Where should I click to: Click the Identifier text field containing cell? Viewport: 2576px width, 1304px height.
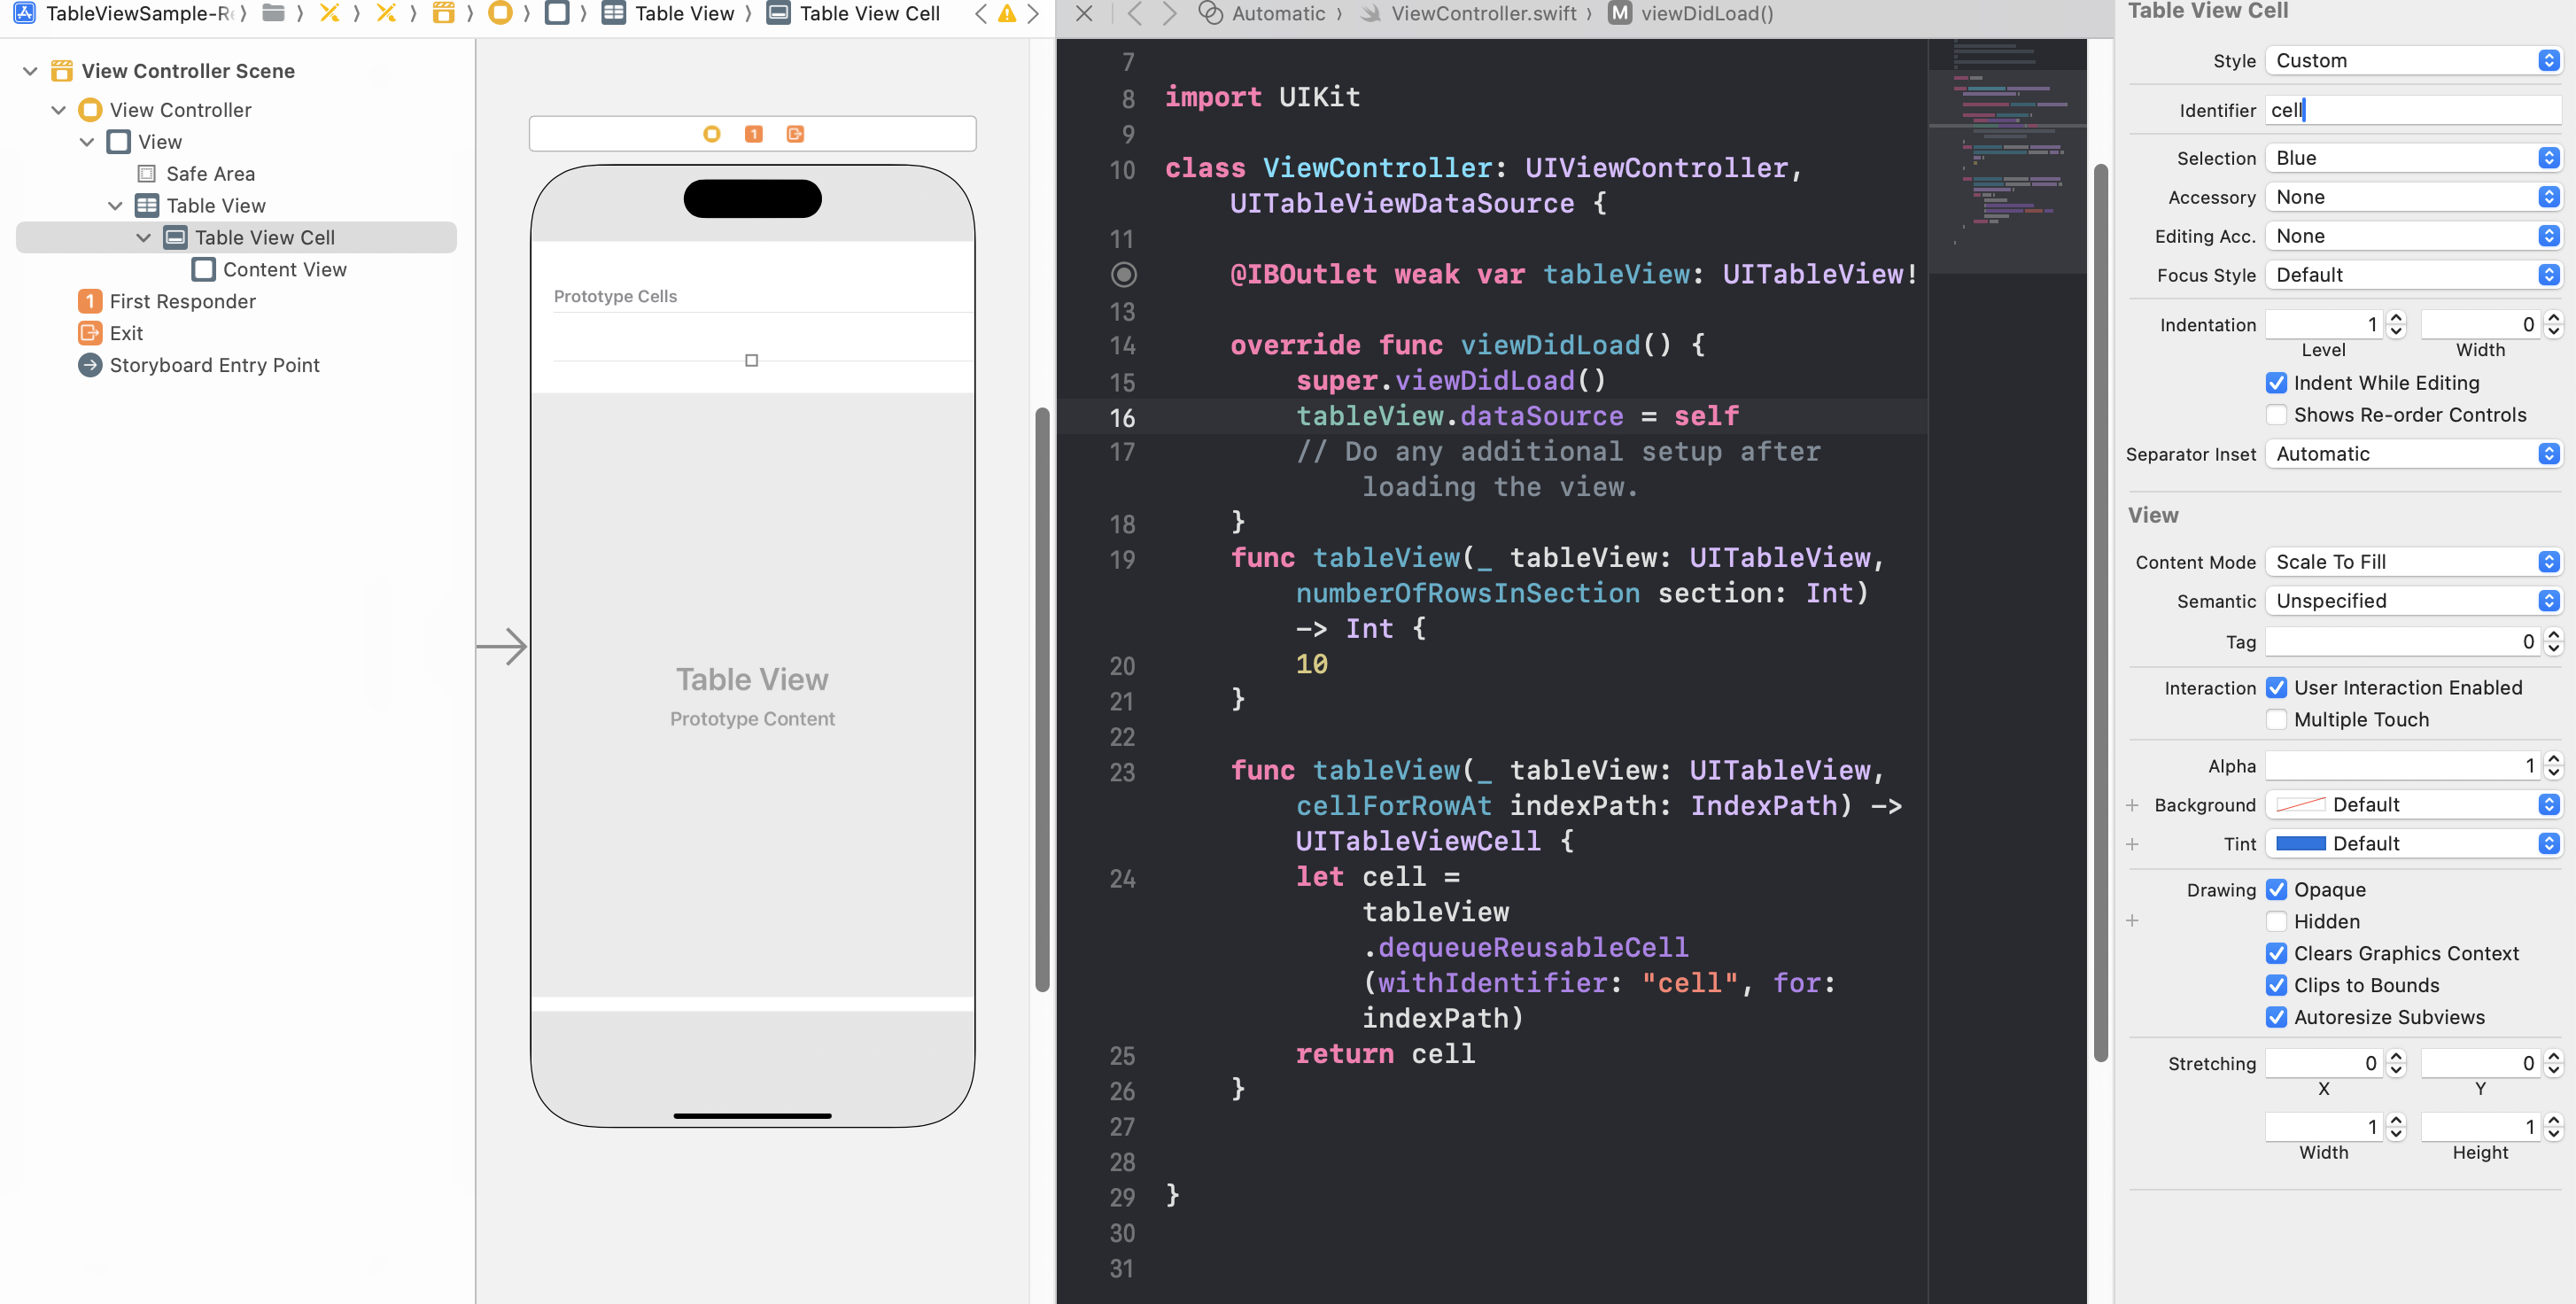click(2412, 110)
